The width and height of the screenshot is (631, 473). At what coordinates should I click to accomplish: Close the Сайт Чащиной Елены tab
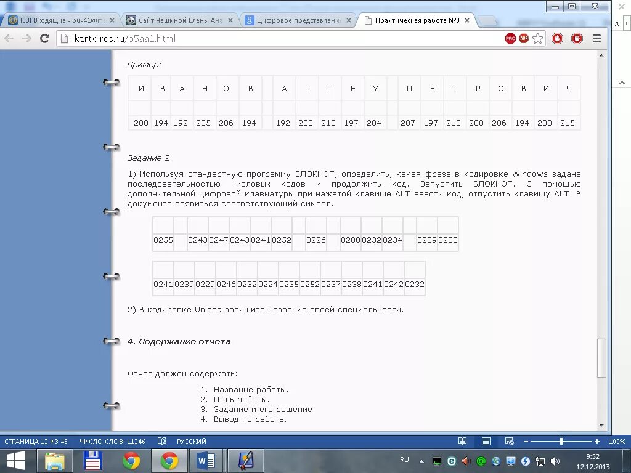pyautogui.click(x=230, y=20)
